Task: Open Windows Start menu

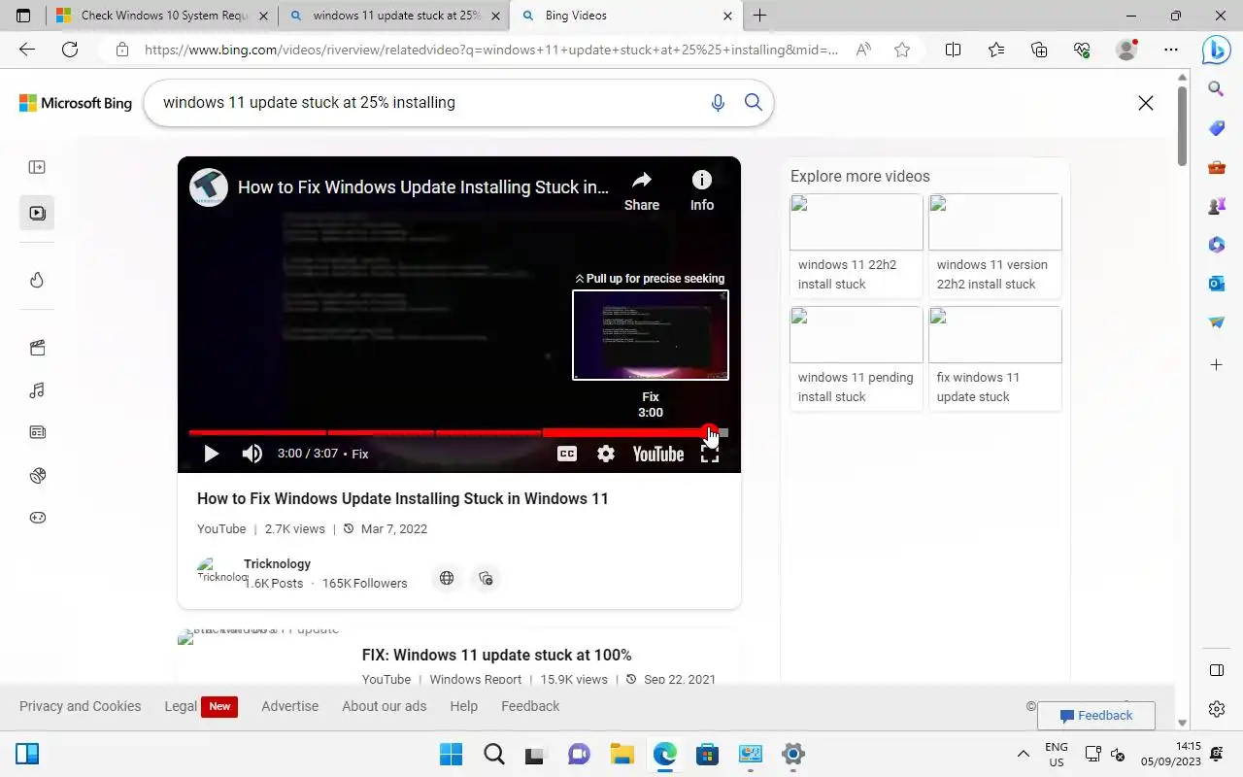Action: [452, 754]
